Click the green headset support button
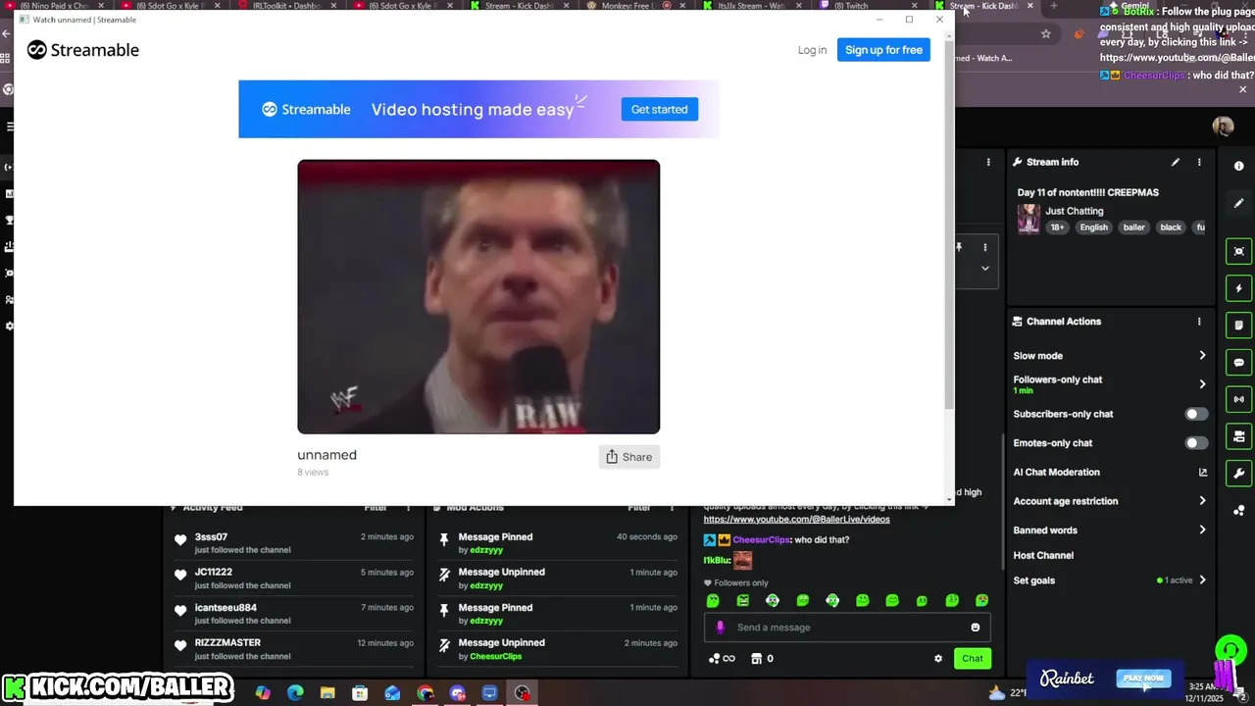 pyautogui.click(x=1230, y=651)
